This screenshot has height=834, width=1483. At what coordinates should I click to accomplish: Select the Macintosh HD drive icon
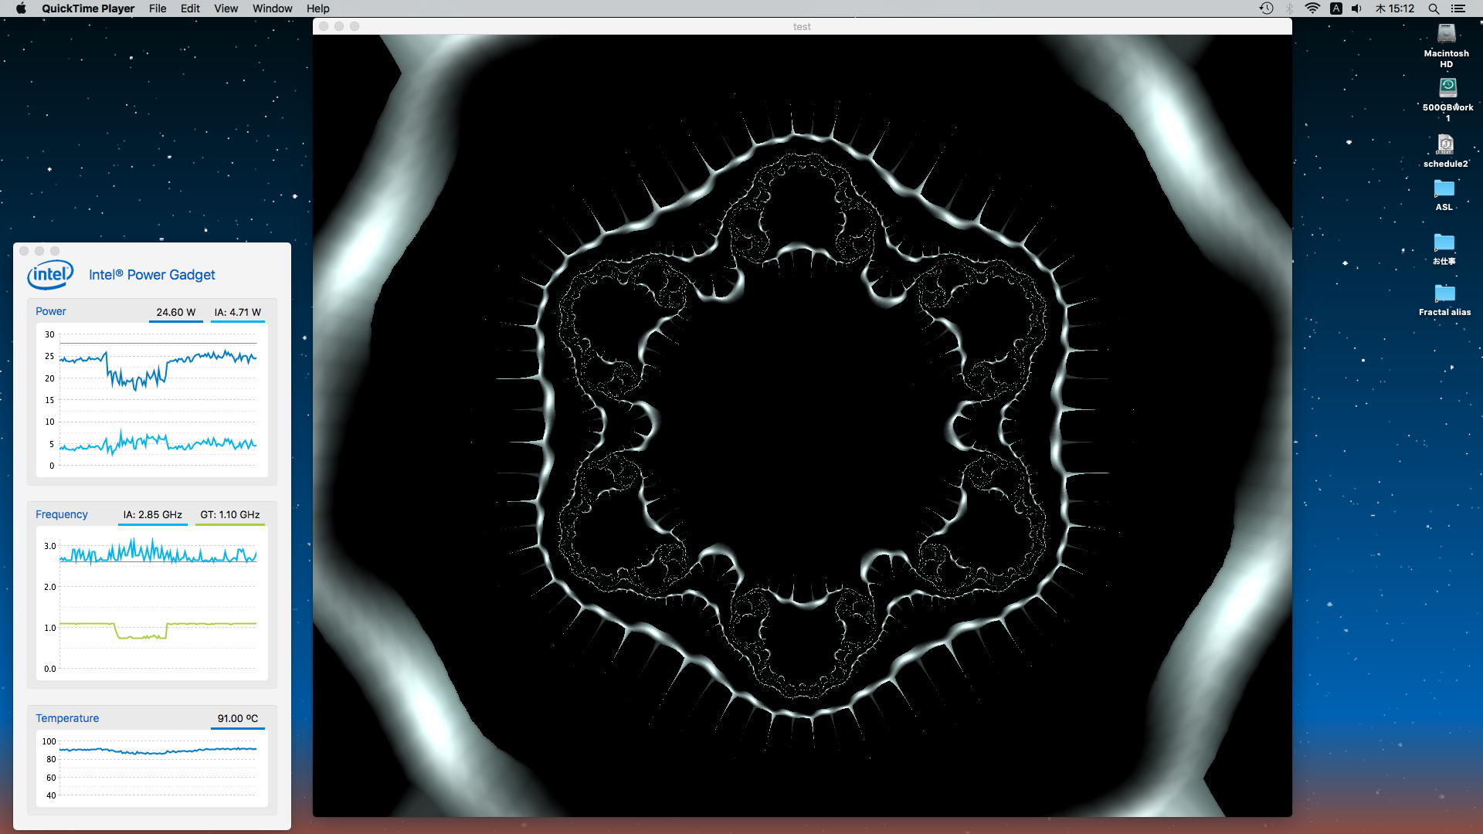point(1446,34)
